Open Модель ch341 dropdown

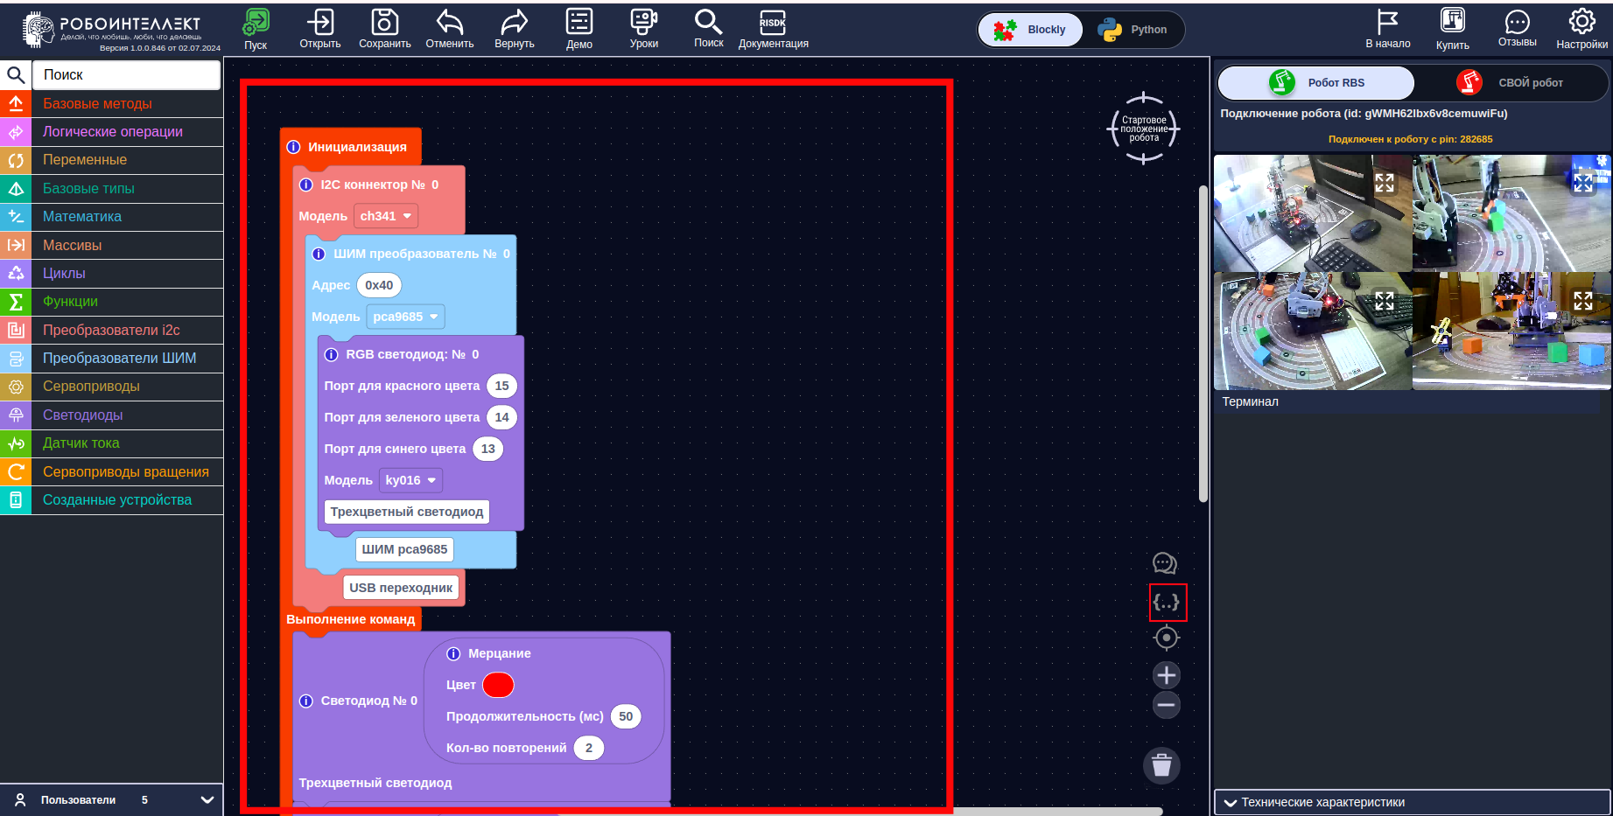click(x=386, y=216)
